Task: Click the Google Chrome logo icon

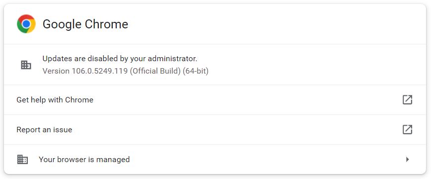Action: tap(26, 24)
